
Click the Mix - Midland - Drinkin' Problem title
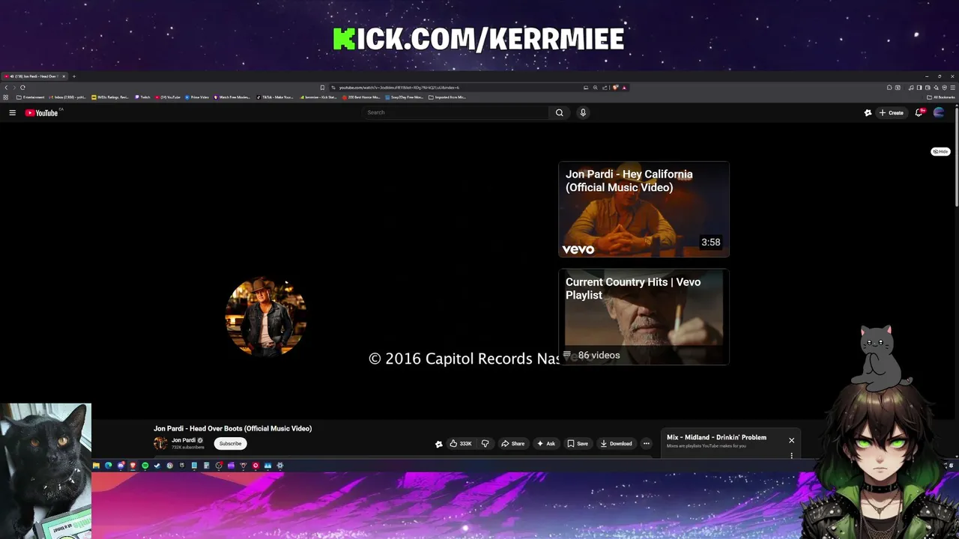click(x=716, y=437)
